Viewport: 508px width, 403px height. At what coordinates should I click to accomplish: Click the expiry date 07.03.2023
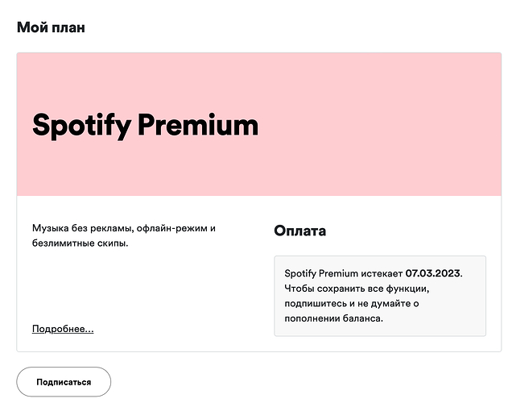(433, 273)
